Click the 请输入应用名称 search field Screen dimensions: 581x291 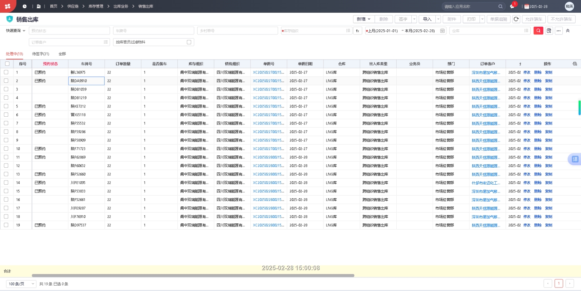[x=470, y=7]
